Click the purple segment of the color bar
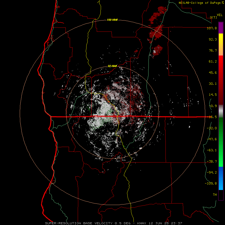Viewport: 225px width, 225px height. click(221, 28)
